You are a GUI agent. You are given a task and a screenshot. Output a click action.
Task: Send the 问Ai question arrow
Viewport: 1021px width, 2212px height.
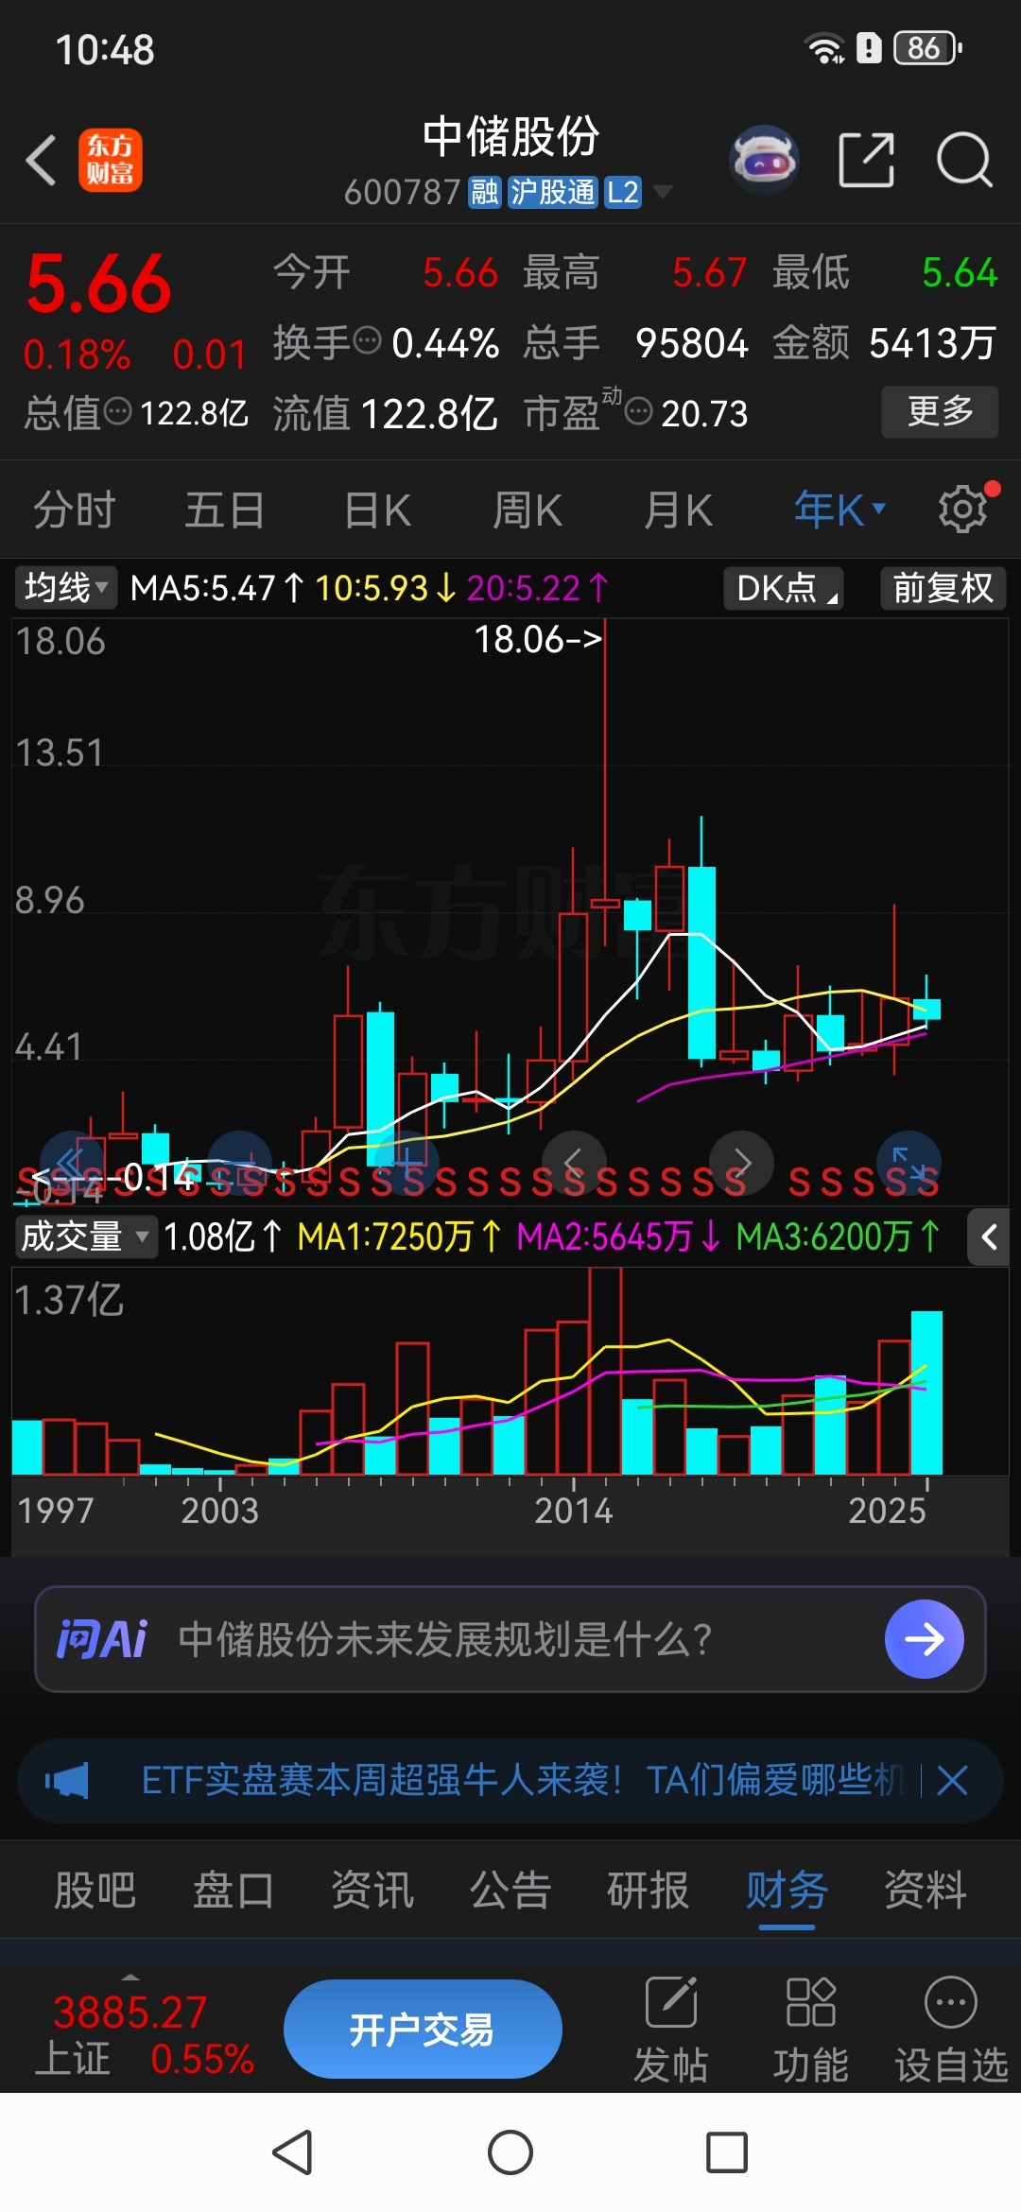924,1638
